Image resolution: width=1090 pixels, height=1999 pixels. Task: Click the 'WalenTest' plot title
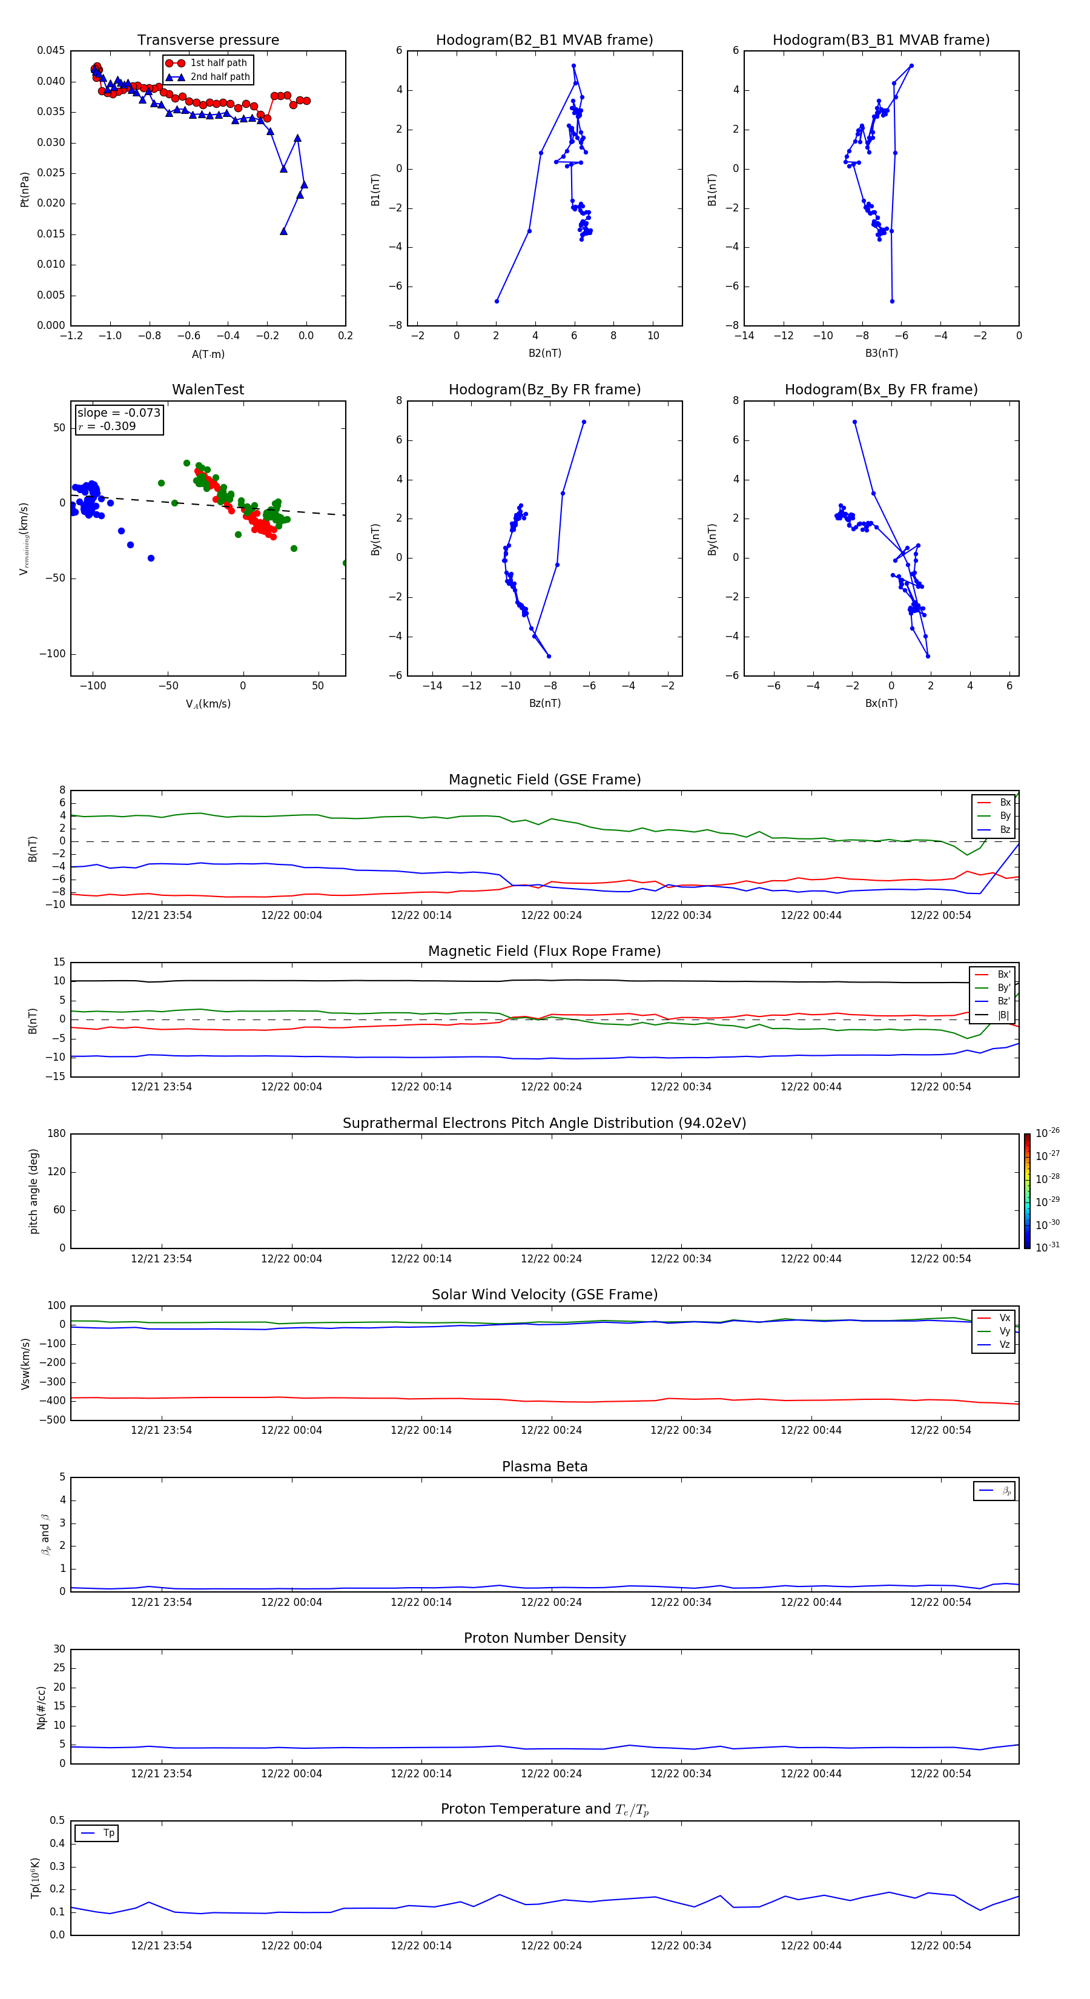click(208, 390)
